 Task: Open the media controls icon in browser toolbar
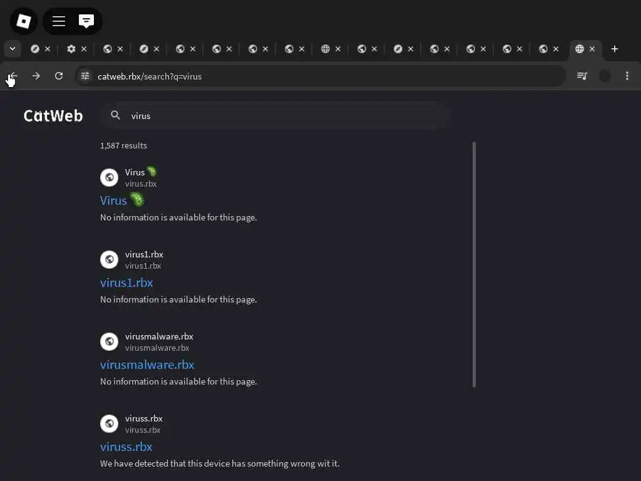click(x=582, y=76)
